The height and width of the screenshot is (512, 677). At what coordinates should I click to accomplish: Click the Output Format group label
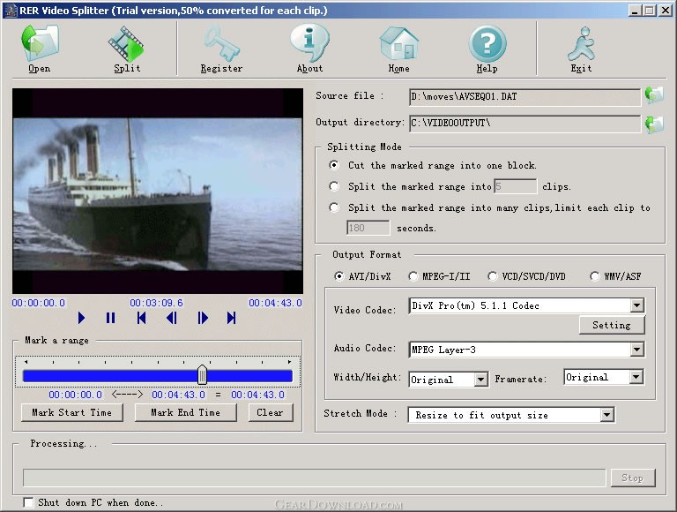coord(367,255)
